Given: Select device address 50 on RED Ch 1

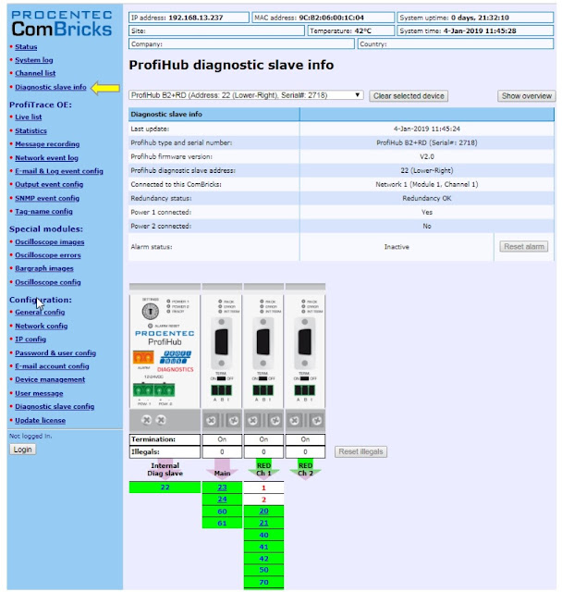Looking at the screenshot, I should pos(263,570).
